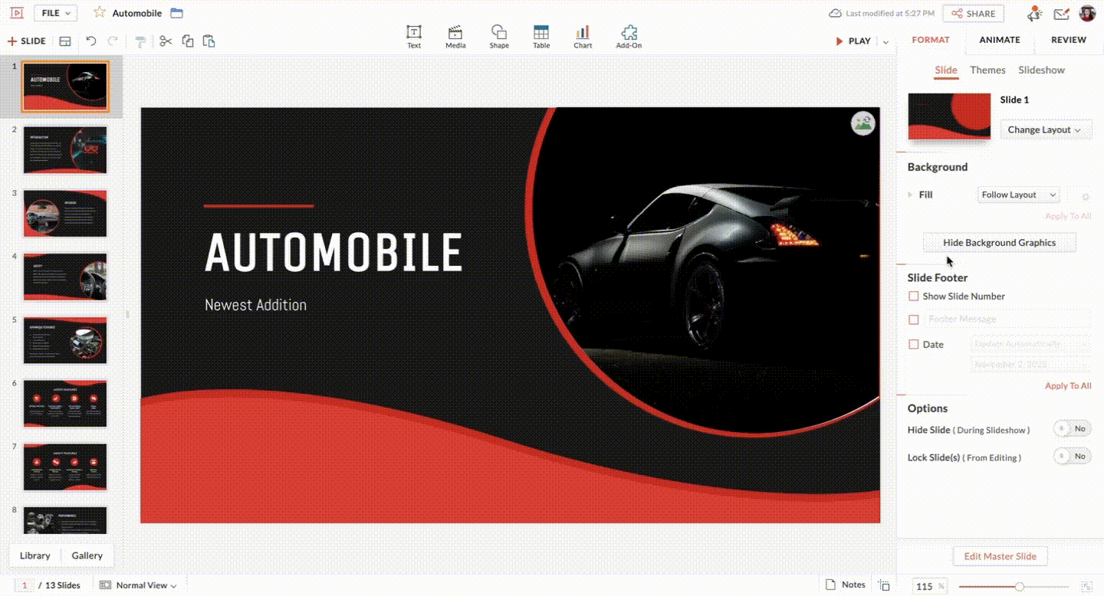This screenshot has height=596, width=1104.
Task: Tick the Footer Message checkbox
Action: (913, 319)
